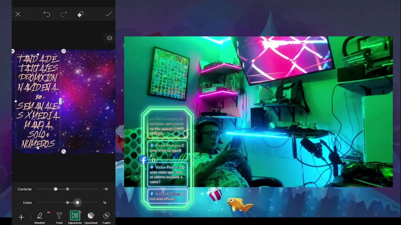Click the text box width handle
Screen dimensions: 401x225
(60, 101)
